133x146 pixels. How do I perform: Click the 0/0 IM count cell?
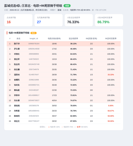[91, 90]
